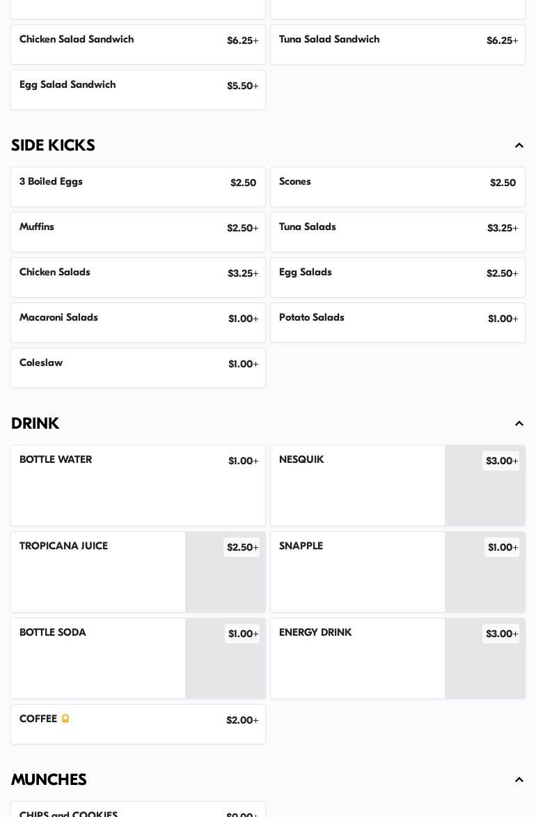The width and height of the screenshot is (536, 817).
Task: Open the NESQUIK item image placeholder
Action: tap(484, 495)
